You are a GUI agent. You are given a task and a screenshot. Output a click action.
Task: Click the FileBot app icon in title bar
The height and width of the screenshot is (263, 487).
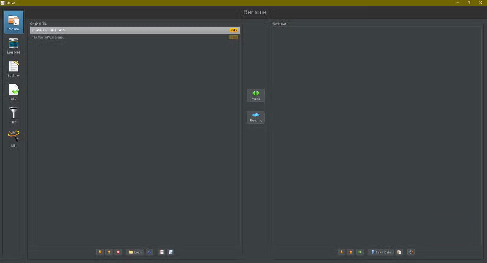(3, 3)
